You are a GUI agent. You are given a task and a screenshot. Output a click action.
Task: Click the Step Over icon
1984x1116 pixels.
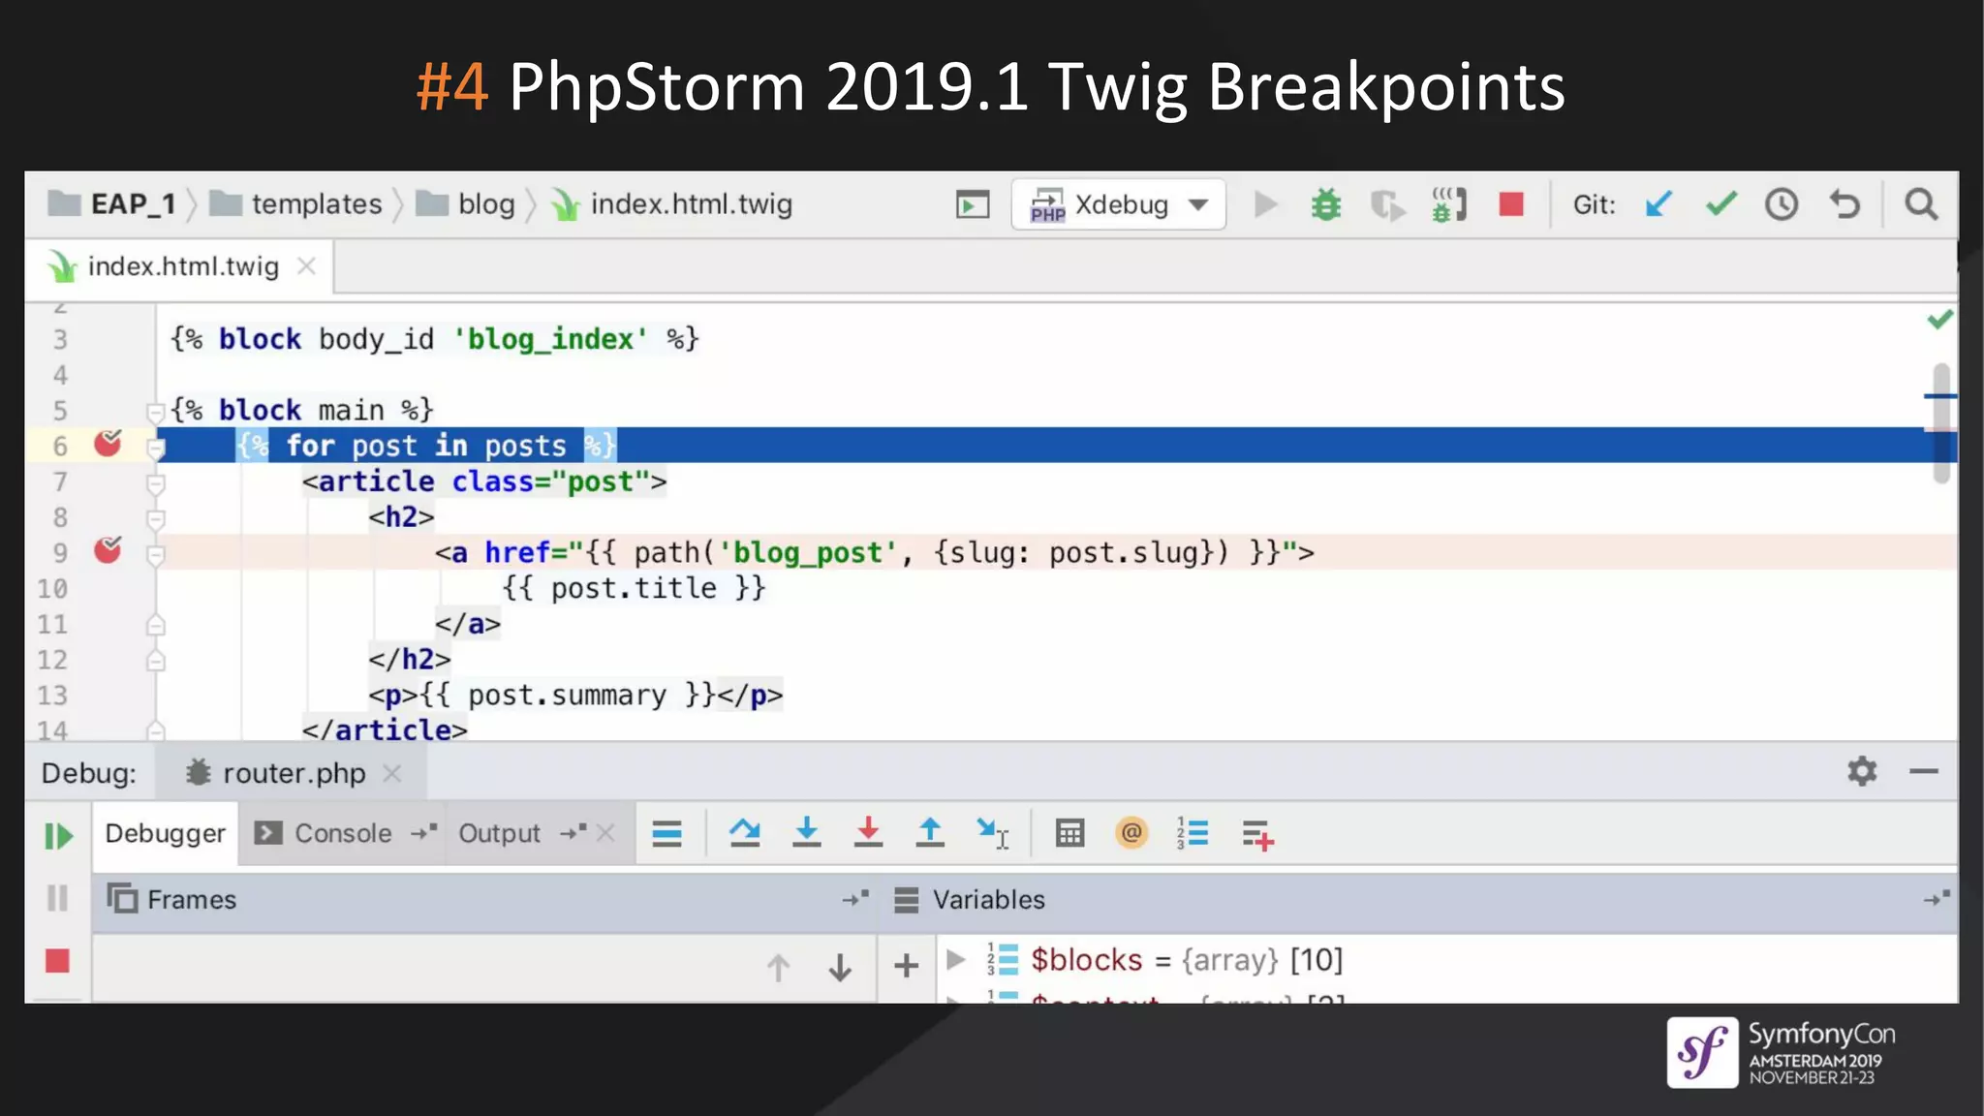744,833
